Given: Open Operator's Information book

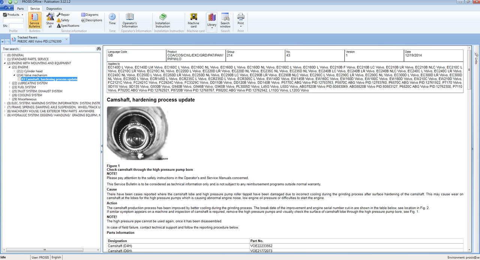Looking at the screenshot, I should pos(130,21).
